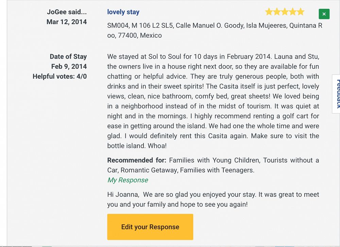Open the Feedback side tab
The height and width of the screenshot is (247, 340).
tap(337, 94)
